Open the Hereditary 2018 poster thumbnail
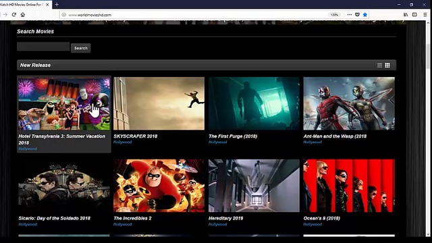432x243 pixels. click(x=254, y=186)
